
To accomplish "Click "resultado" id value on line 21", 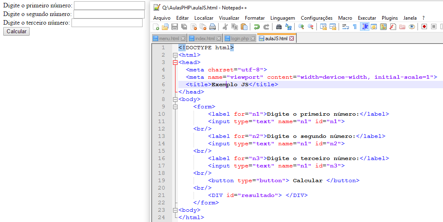I will [258, 195].
